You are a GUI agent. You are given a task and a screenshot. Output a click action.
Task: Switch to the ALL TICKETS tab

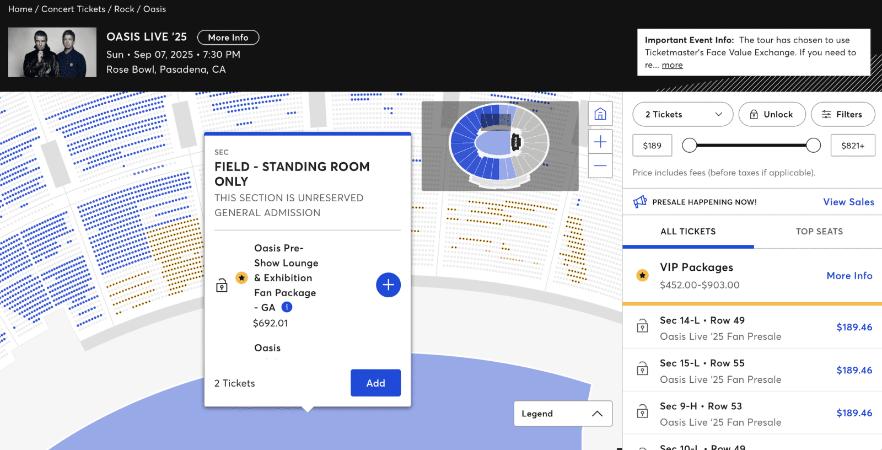point(688,232)
